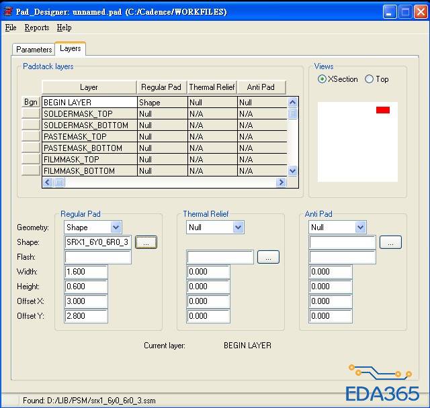Image resolution: width=430 pixels, height=408 pixels.
Task: Click the Regular Pad Offset X field
Action: [x=86, y=301]
